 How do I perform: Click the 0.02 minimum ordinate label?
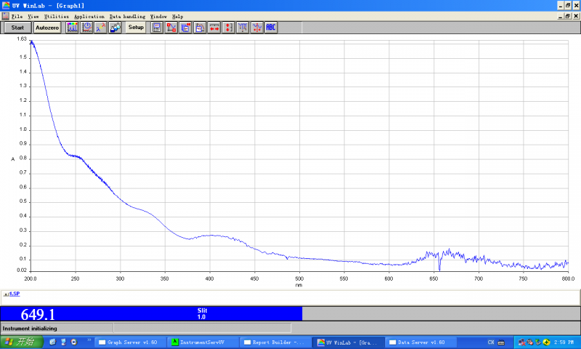[x=22, y=270]
